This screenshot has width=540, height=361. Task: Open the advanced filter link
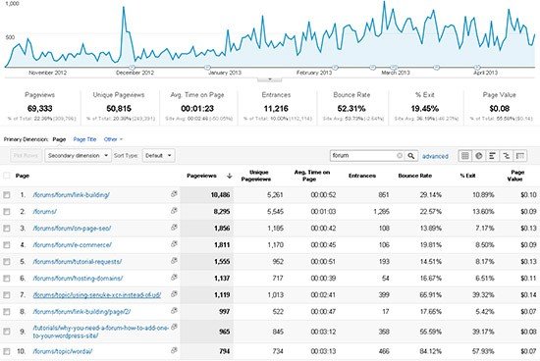[x=435, y=156]
